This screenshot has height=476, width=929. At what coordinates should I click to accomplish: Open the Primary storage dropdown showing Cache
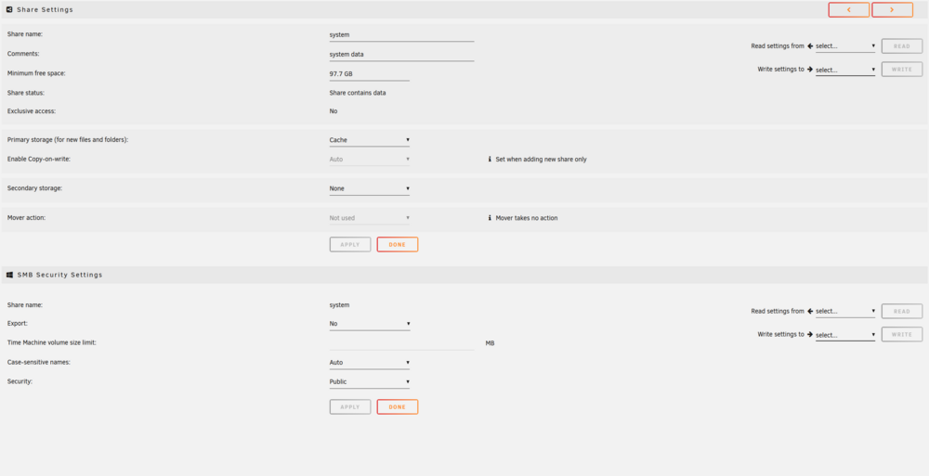coord(369,140)
